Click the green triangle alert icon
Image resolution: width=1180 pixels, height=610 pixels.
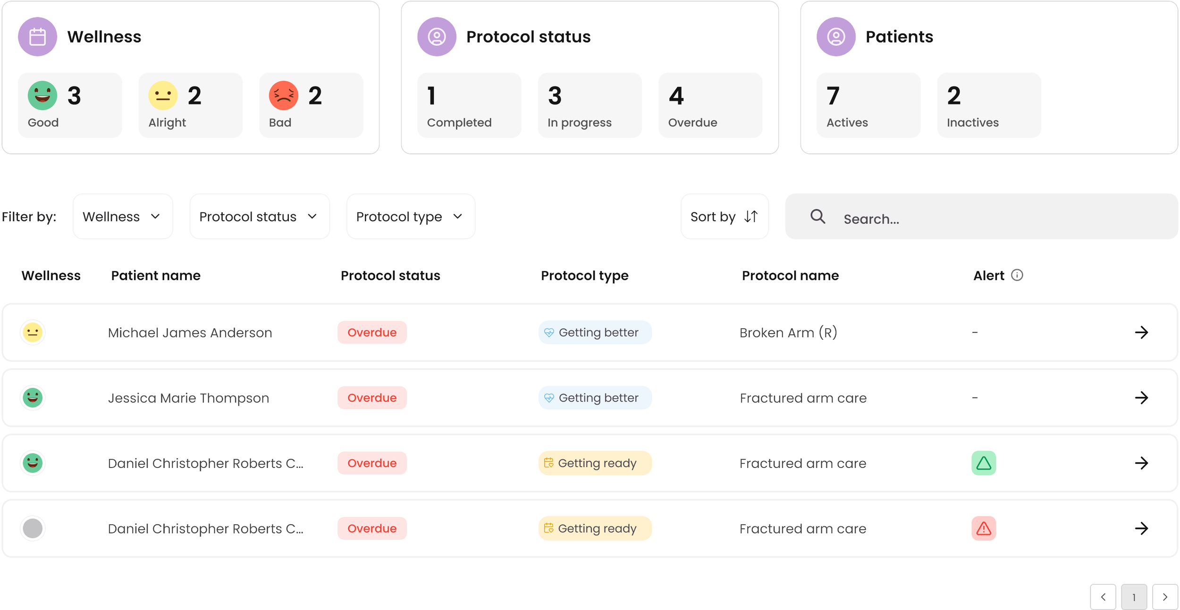tap(983, 463)
